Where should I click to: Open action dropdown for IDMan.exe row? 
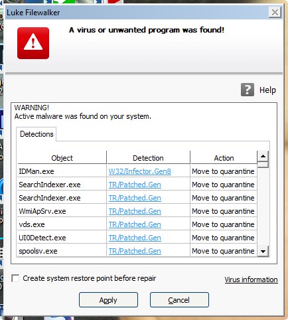[x=224, y=171]
